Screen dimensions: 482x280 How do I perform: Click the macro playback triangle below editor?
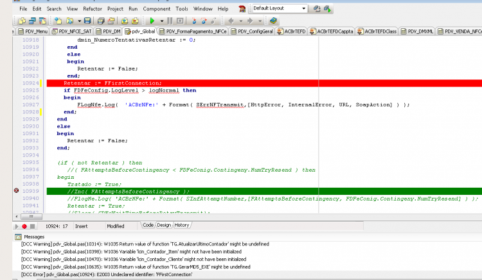(17, 226)
